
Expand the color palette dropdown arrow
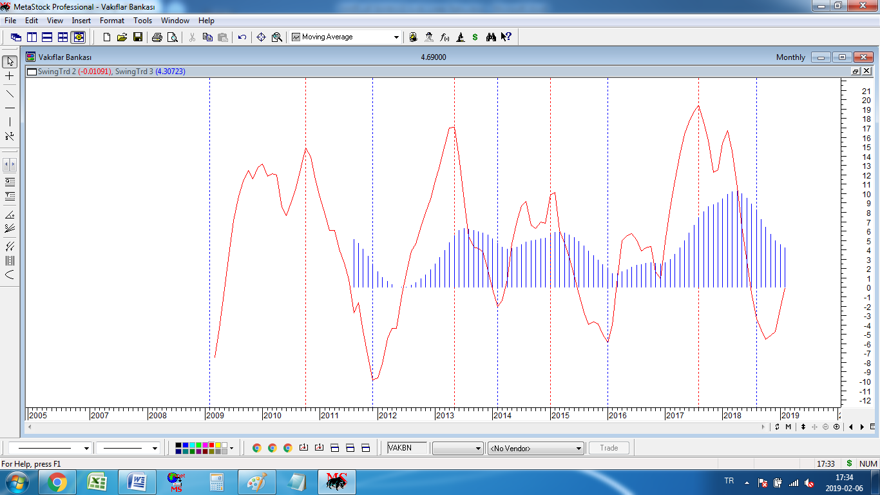pos(231,448)
